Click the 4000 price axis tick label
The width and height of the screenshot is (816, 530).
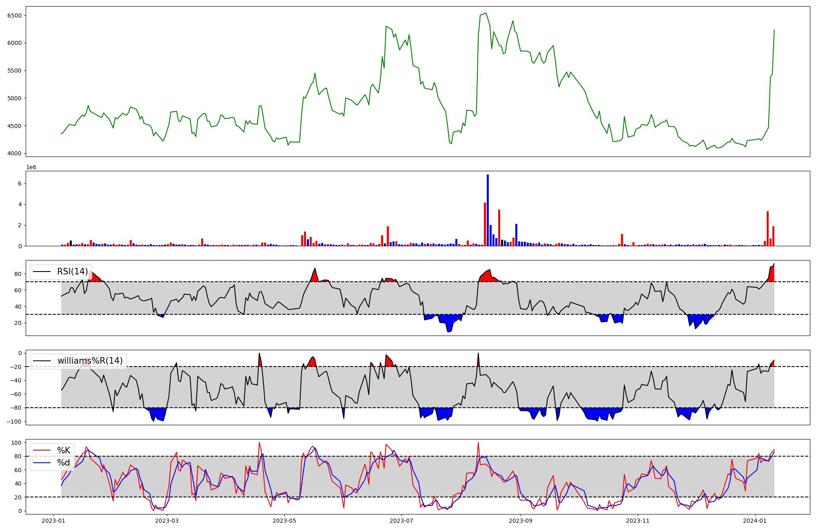(15, 154)
